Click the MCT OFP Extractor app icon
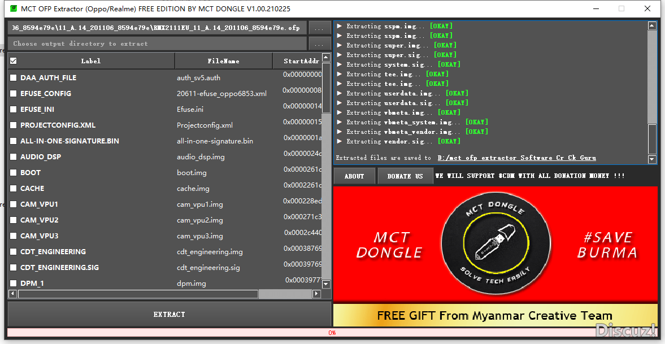Viewport: 665px width, 344px height. pyautogui.click(x=13, y=8)
